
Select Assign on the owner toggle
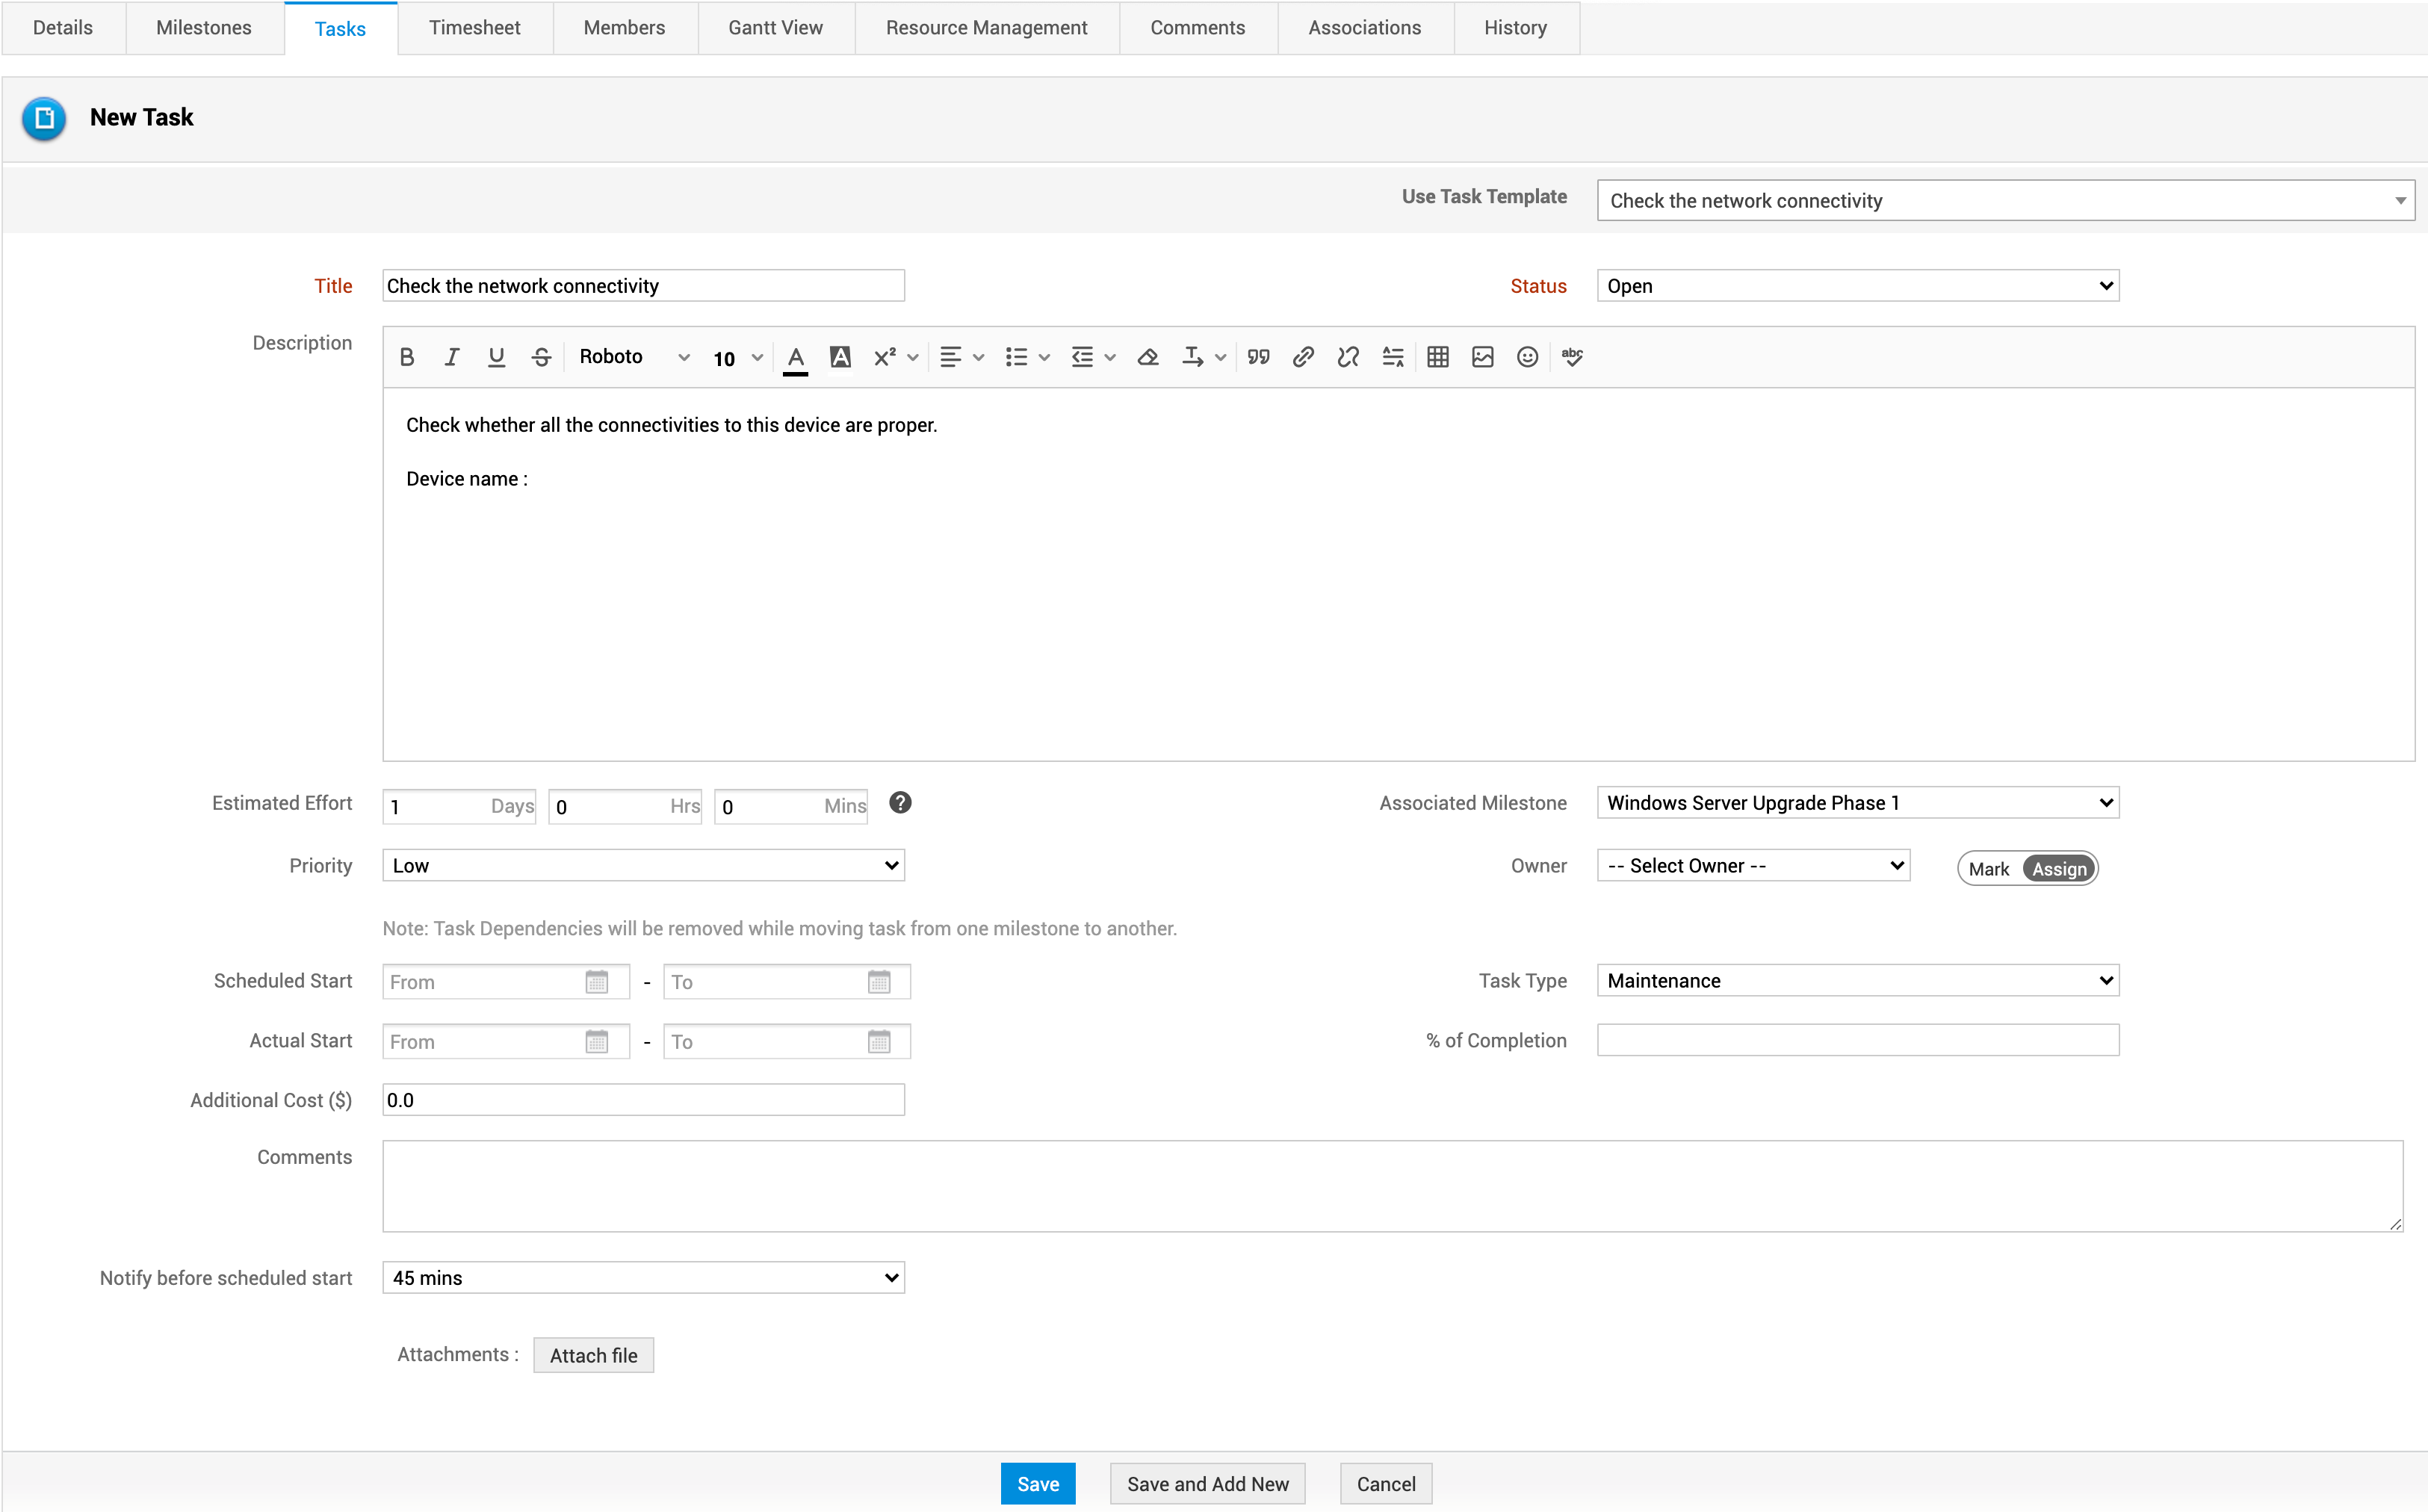(x=2058, y=869)
